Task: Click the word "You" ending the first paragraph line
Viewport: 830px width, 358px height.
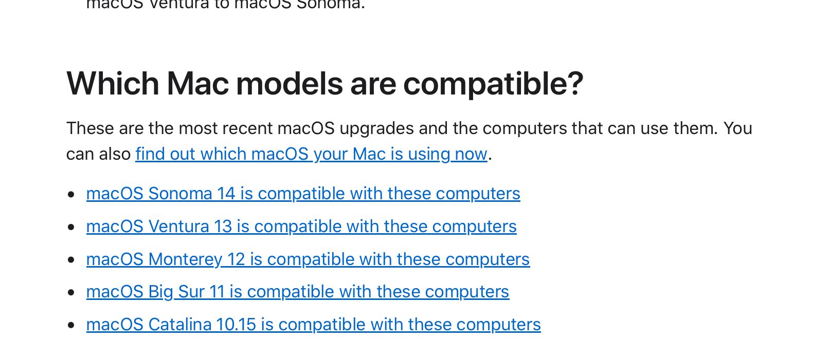Action: [x=737, y=128]
